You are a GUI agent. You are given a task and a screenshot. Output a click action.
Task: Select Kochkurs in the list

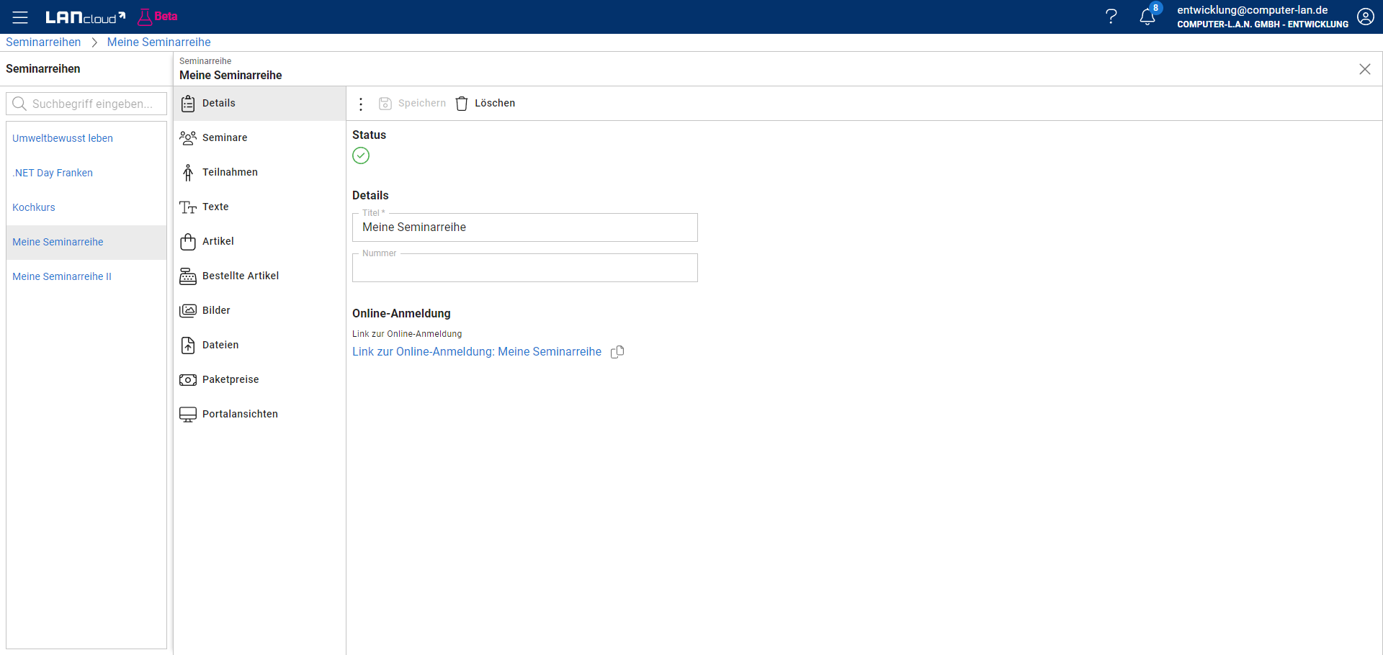86,207
